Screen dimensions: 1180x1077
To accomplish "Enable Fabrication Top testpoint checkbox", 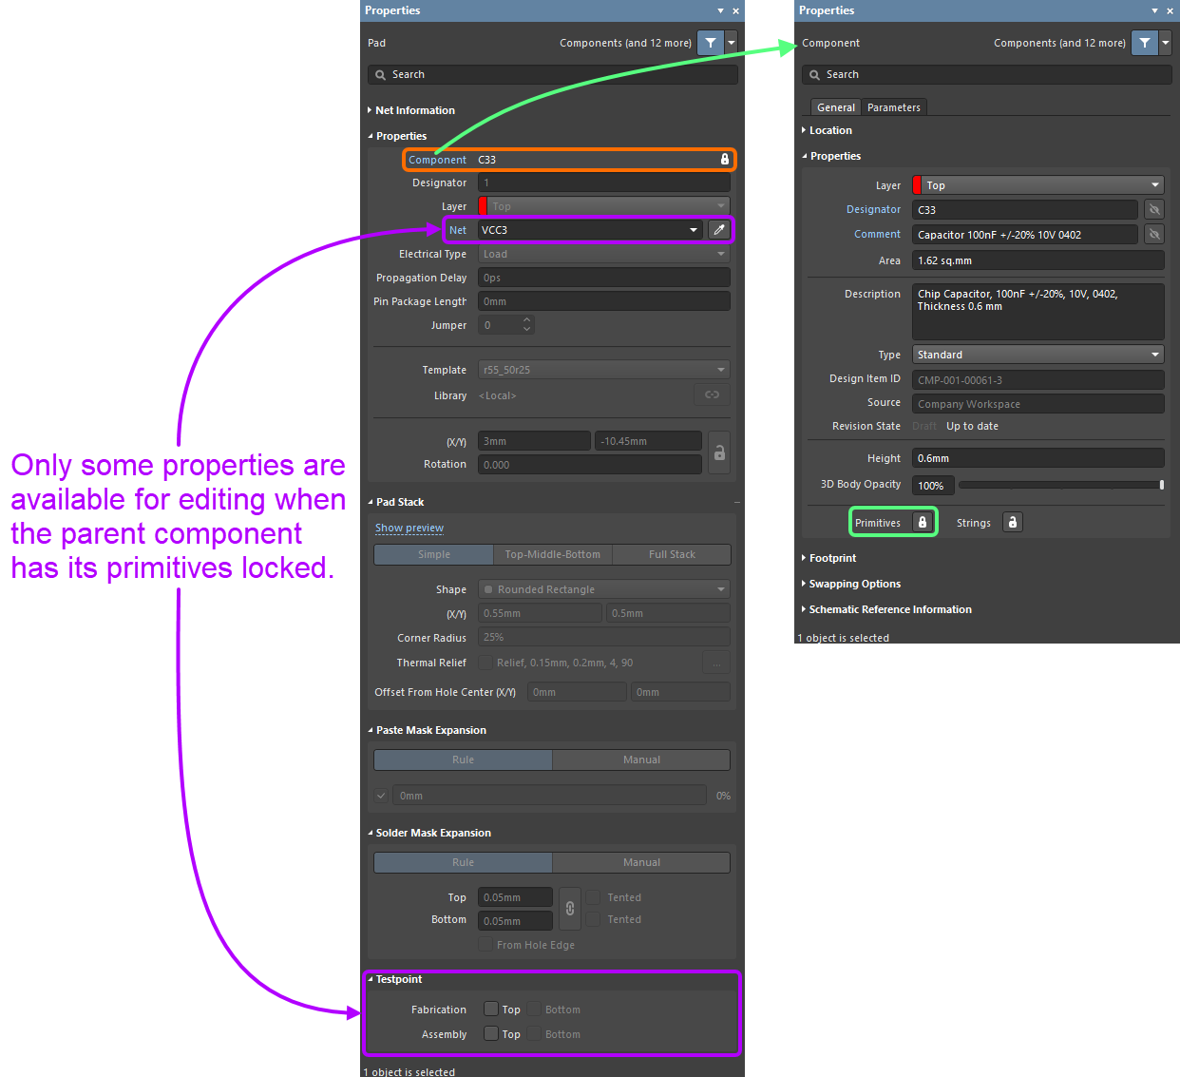I will click(491, 1010).
